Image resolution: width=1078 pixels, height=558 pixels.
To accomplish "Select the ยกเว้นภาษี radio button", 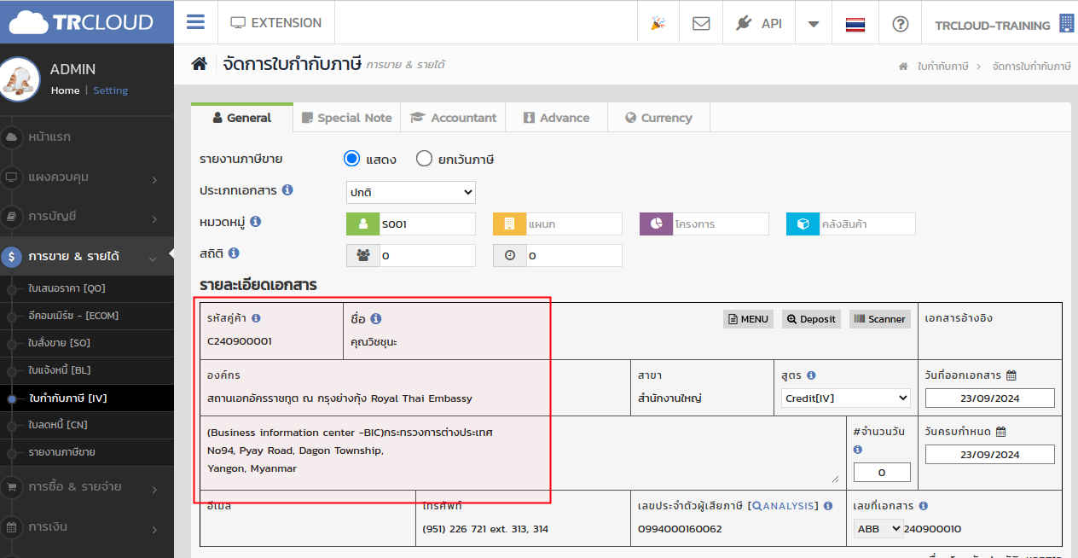I will (424, 159).
